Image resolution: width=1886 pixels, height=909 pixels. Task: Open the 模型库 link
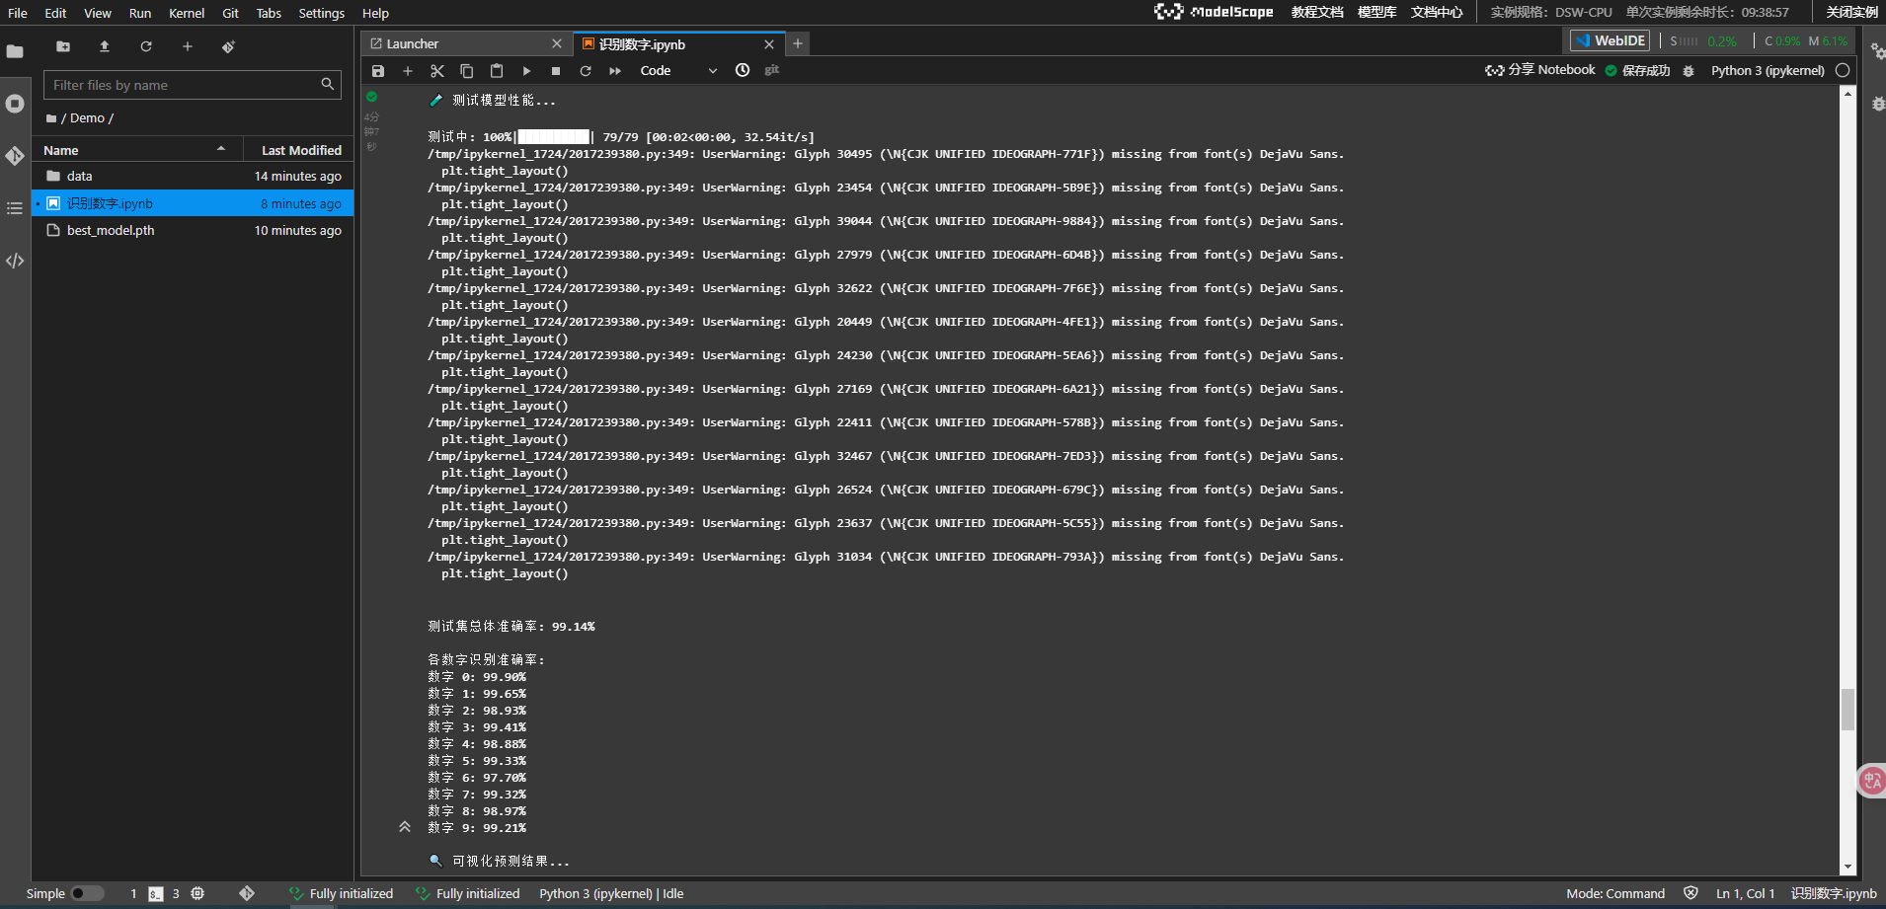(1376, 12)
